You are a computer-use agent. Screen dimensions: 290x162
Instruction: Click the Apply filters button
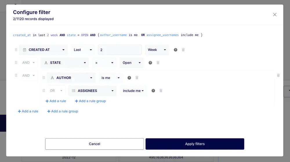(195, 144)
